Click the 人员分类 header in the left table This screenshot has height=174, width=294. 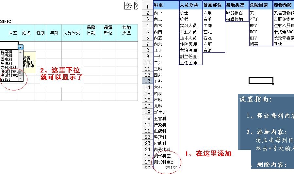71,33
